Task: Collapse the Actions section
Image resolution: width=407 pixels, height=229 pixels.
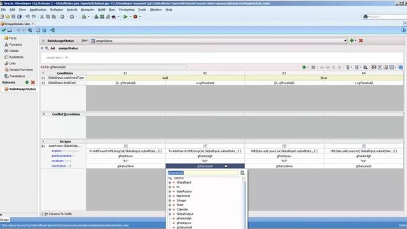Action: tap(43, 141)
